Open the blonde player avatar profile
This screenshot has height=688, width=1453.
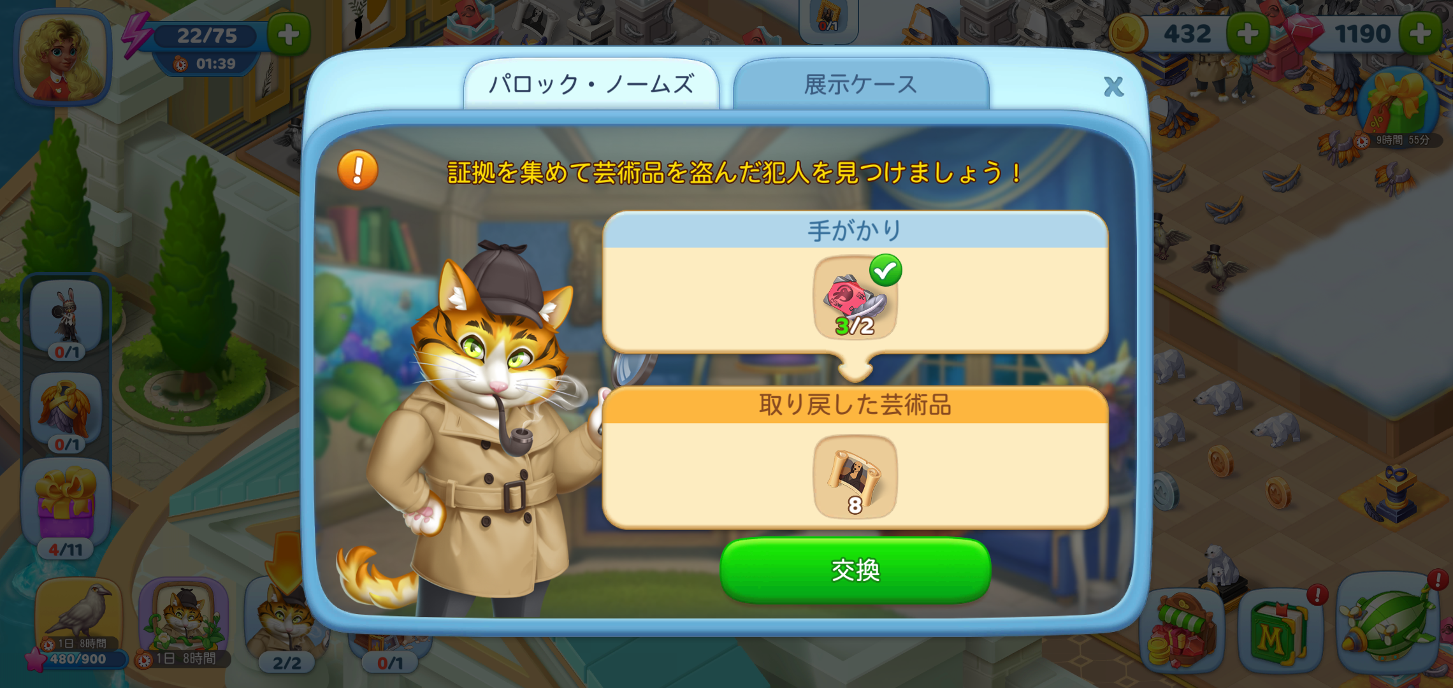62,57
